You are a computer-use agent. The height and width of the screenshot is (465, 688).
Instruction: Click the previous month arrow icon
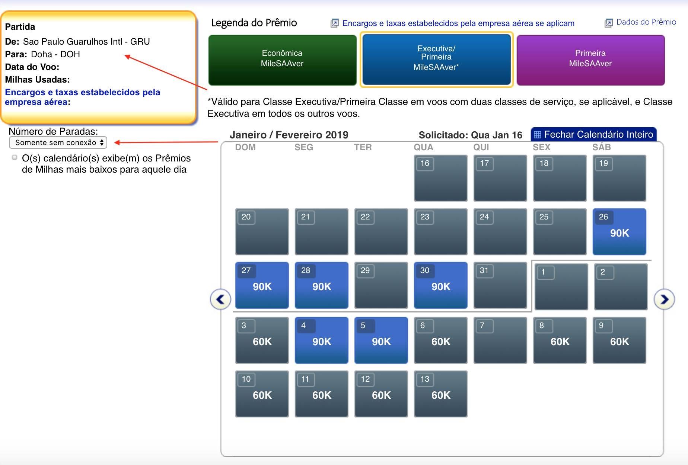pyautogui.click(x=220, y=299)
